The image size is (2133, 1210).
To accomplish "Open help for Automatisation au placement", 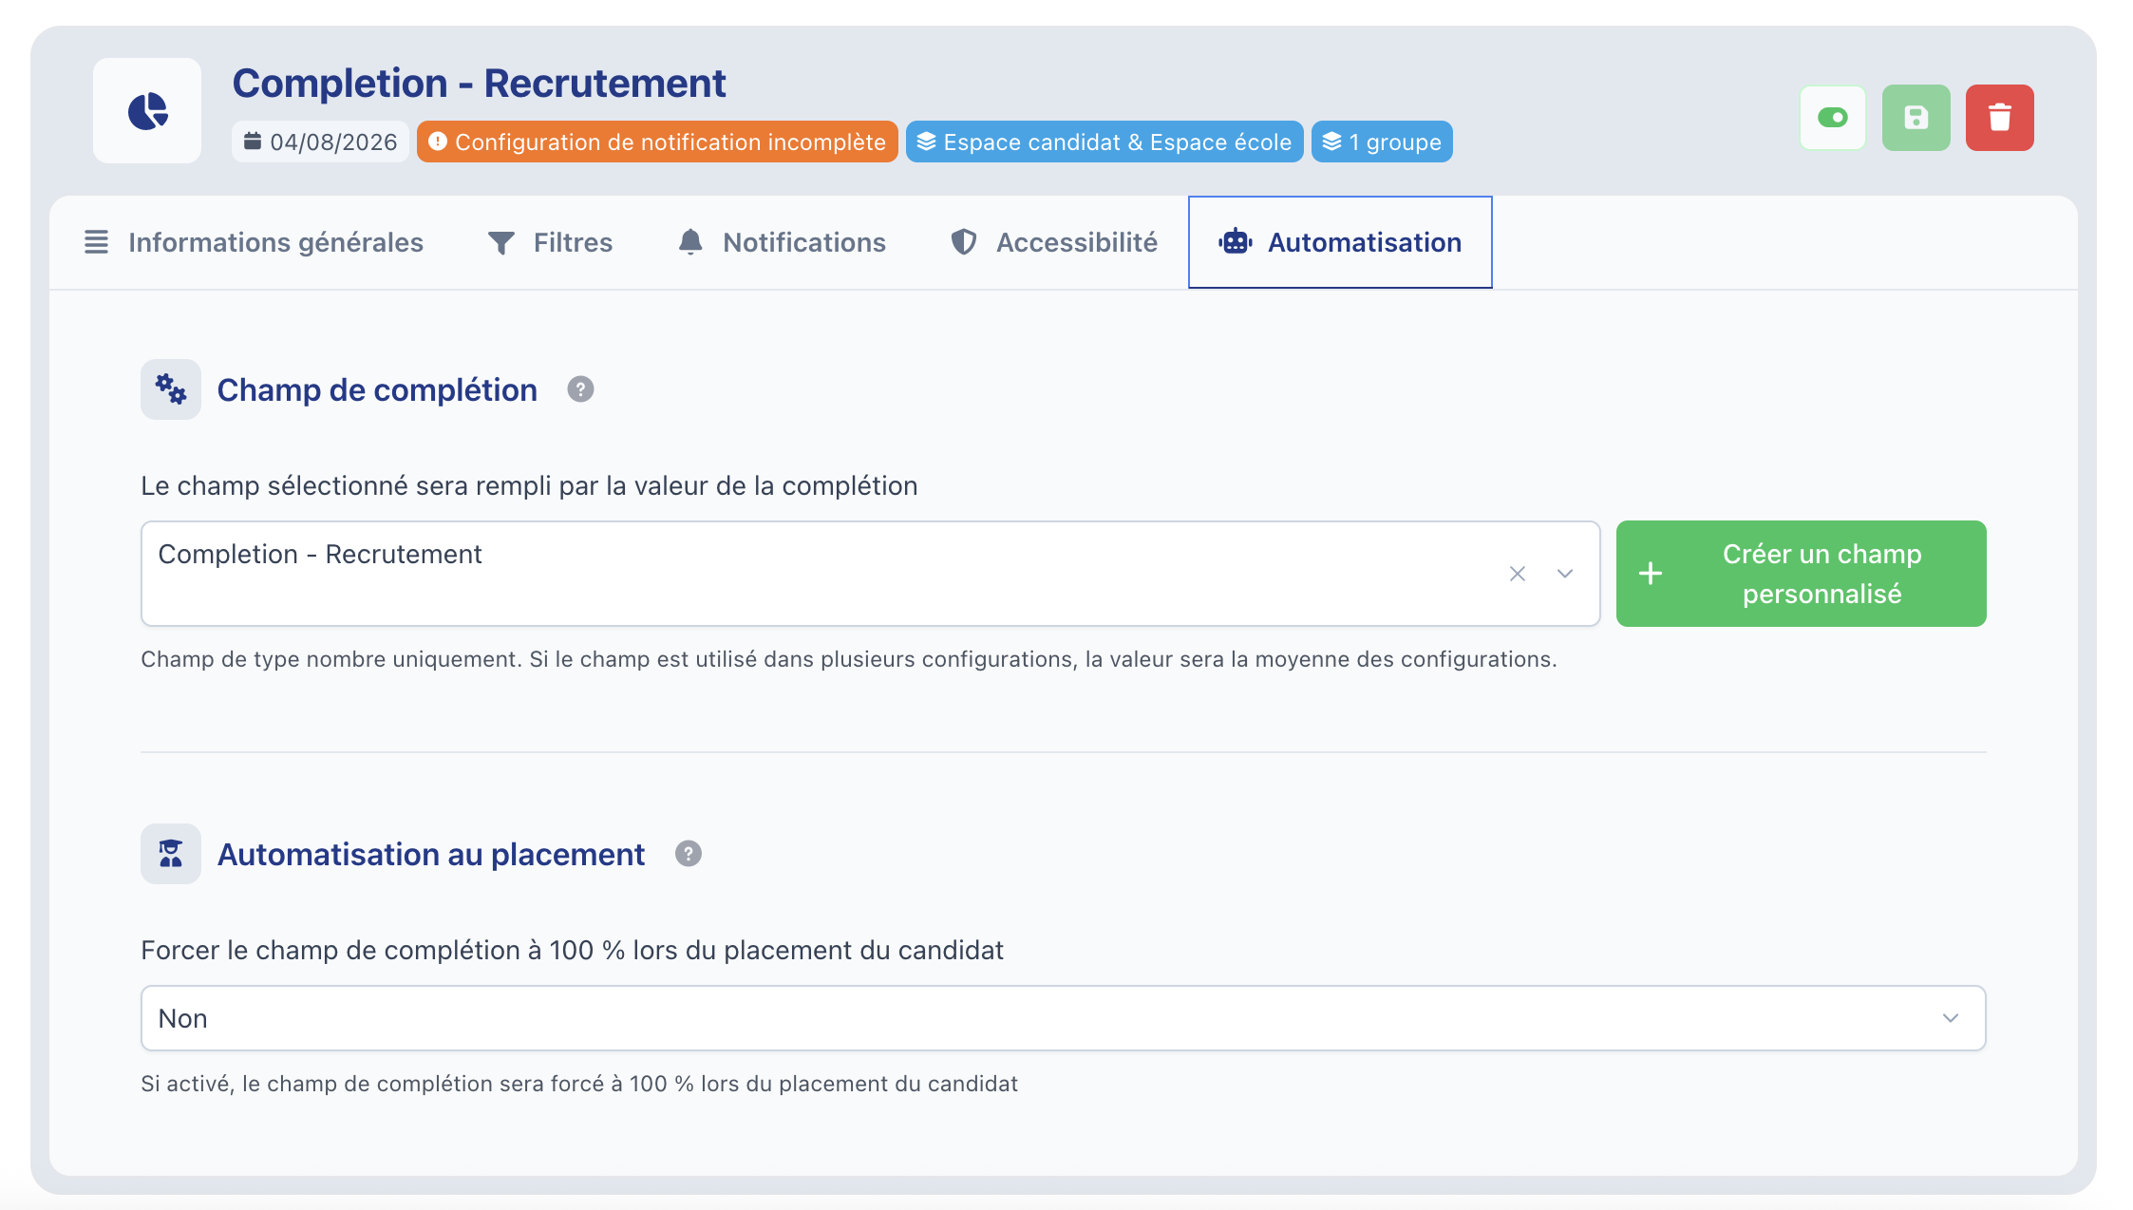I will pos(689,854).
